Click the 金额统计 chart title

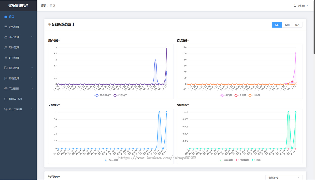point(183,105)
